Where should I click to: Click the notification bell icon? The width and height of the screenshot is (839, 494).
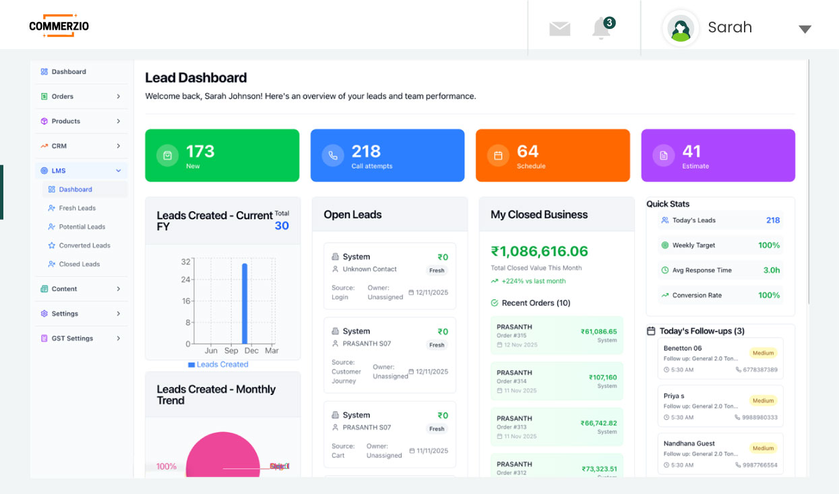point(601,28)
